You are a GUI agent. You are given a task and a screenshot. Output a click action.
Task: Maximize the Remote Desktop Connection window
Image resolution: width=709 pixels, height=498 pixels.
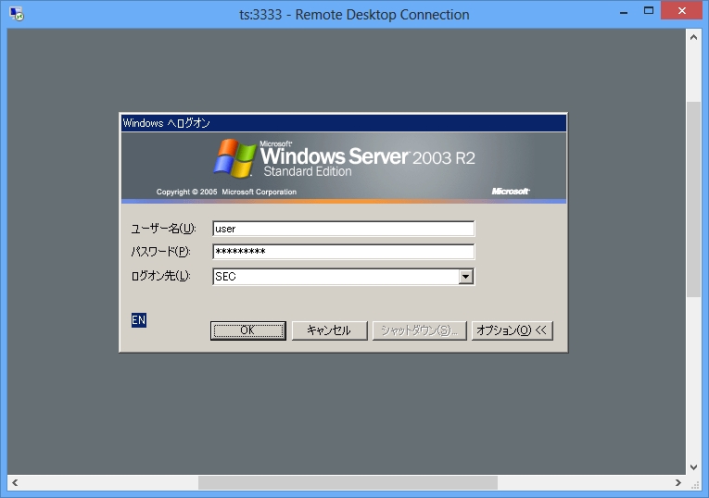coord(649,11)
